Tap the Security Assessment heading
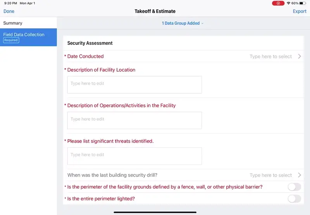 click(x=90, y=43)
